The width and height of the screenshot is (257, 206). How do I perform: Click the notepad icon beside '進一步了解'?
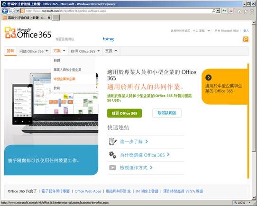113,142
